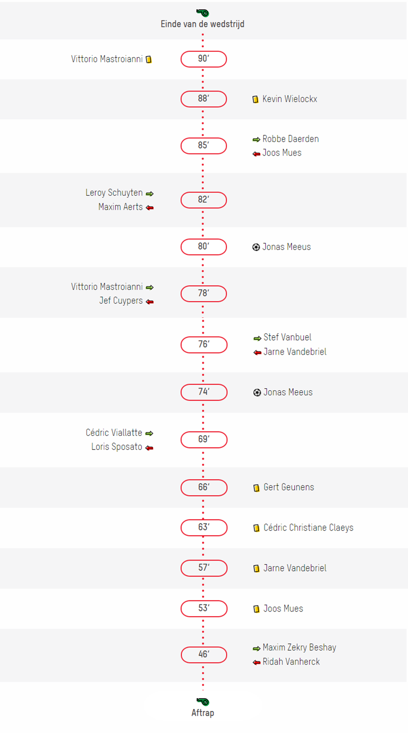Open player Stef Vanbuel

[287, 337]
